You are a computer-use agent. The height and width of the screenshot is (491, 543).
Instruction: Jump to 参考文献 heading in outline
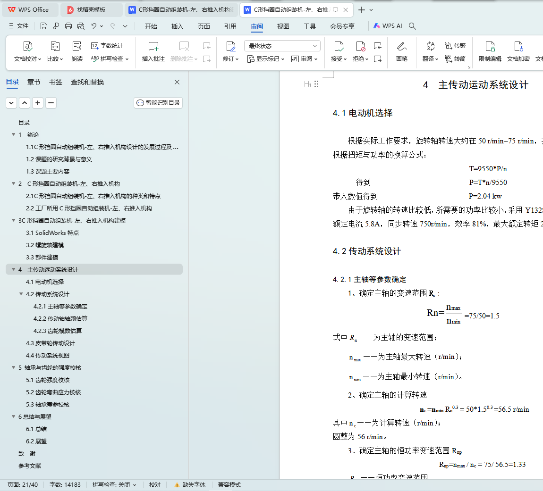point(30,466)
